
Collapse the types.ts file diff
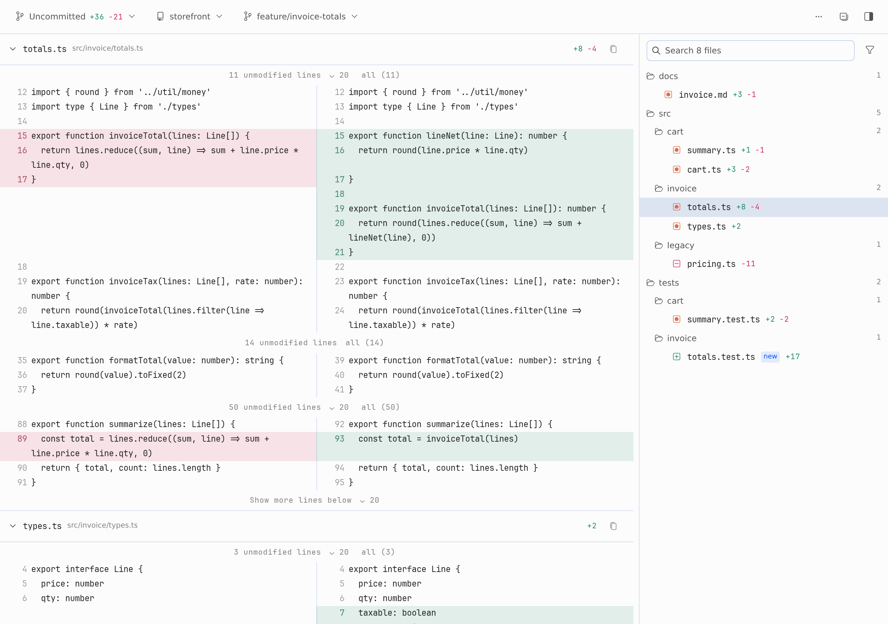tap(13, 526)
